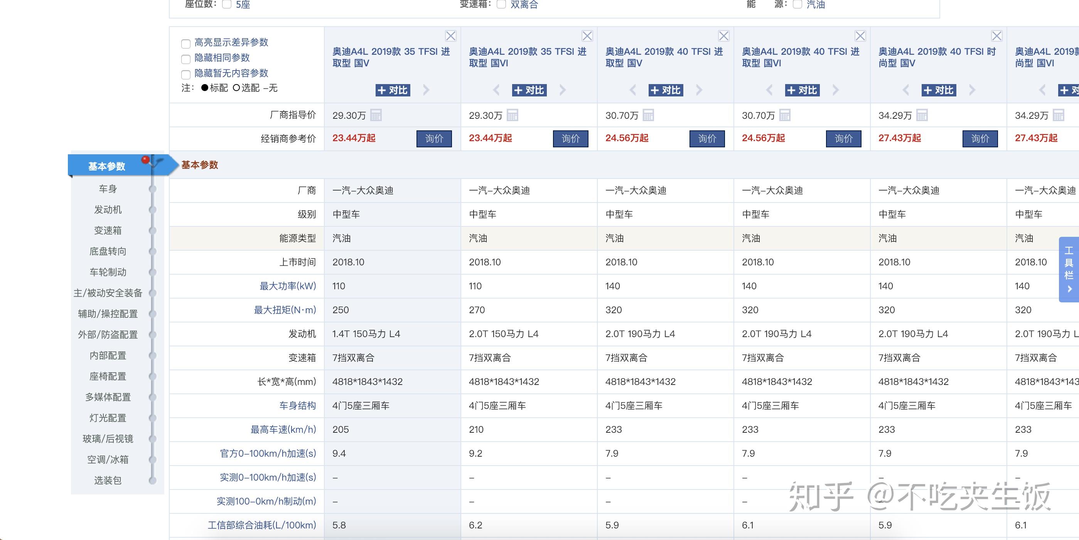
Task: Open calculator icon beside first 30.70万 price
Action: (x=648, y=115)
